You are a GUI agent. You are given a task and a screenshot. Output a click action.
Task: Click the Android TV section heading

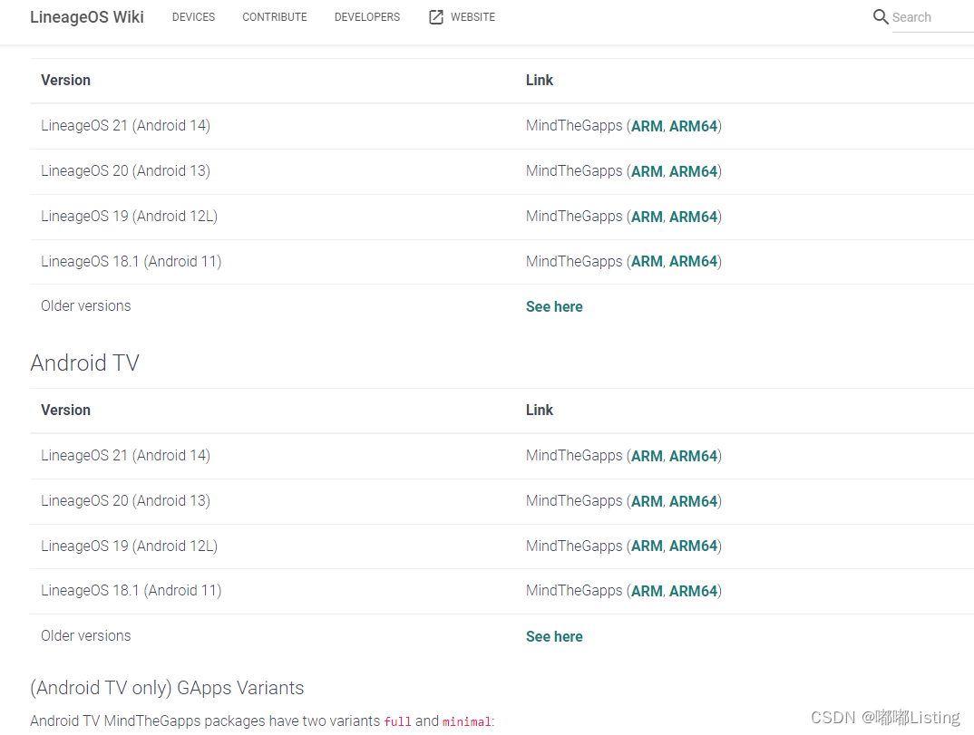coord(85,363)
